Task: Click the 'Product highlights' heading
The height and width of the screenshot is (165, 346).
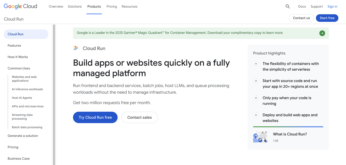Action: [269, 53]
